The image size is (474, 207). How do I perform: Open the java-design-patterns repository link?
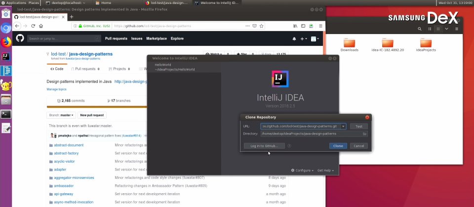pyautogui.click(x=91, y=54)
